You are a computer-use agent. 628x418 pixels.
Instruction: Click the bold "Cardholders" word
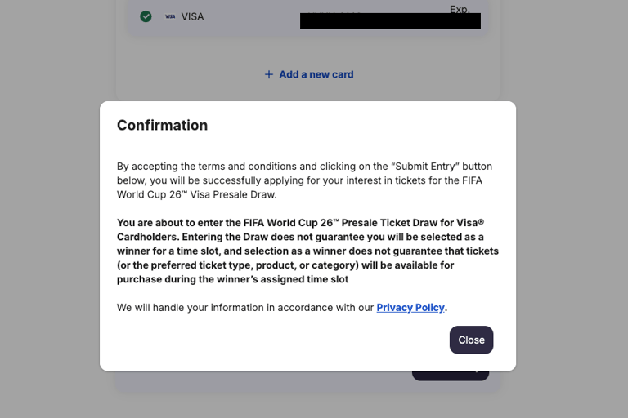click(147, 237)
